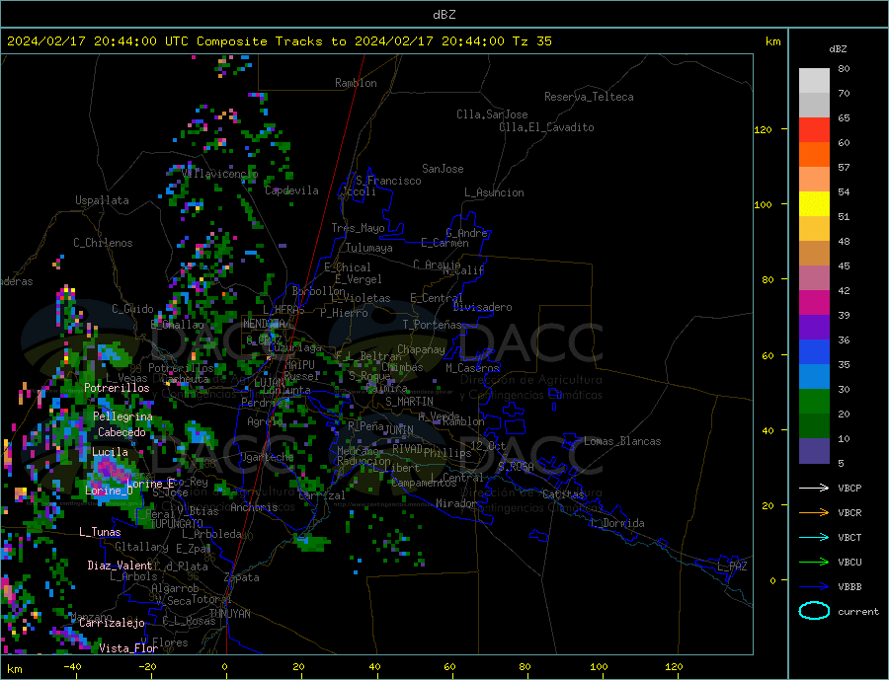Click the Chapanay place label

[421, 349]
